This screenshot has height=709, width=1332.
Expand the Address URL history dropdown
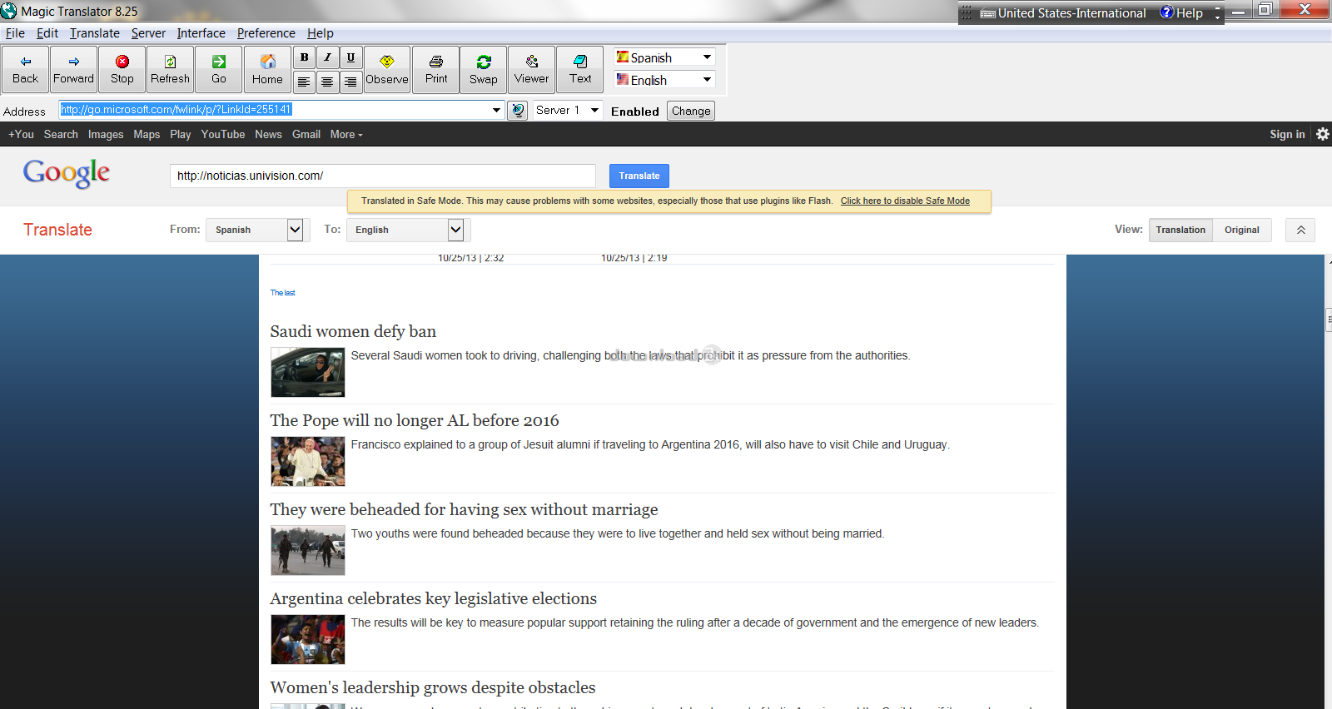[496, 110]
